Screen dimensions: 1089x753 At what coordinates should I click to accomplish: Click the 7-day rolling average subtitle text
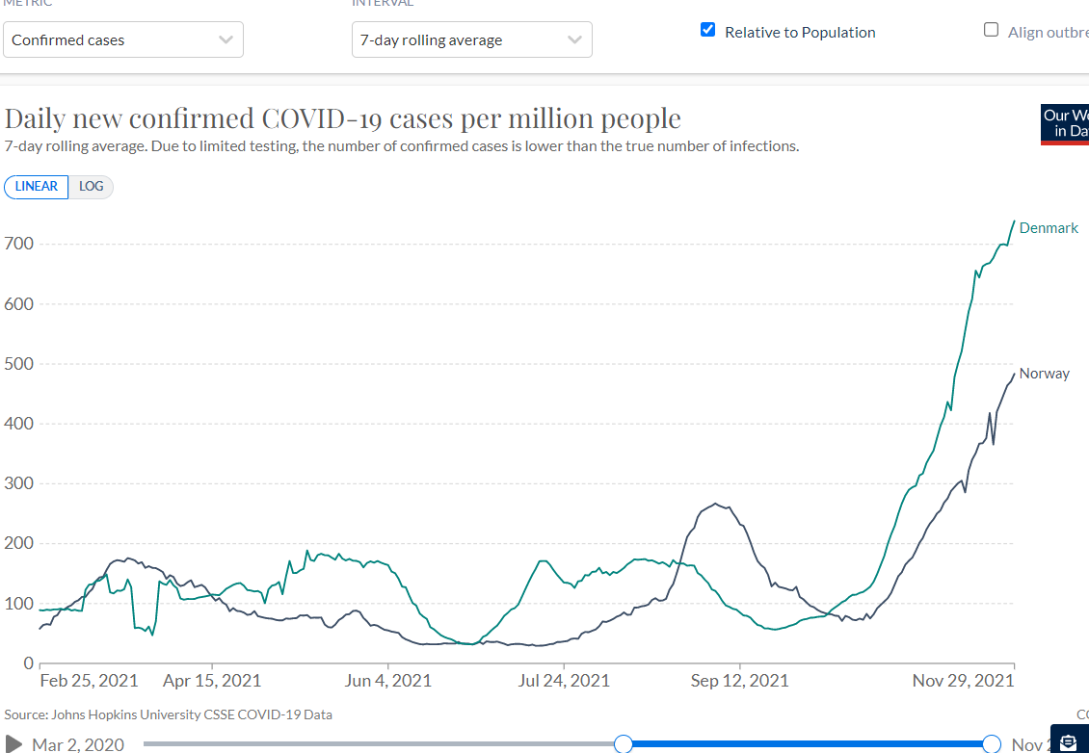point(402,146)
